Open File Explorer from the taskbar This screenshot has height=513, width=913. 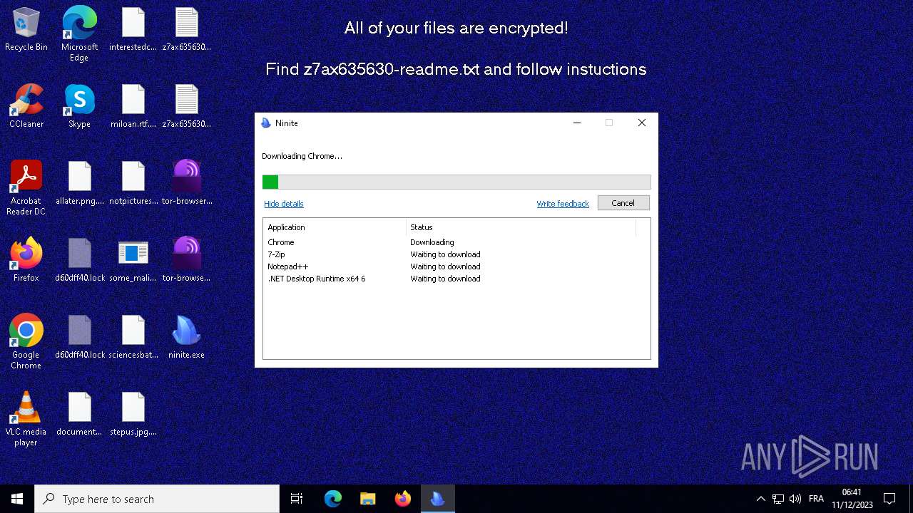367,499
